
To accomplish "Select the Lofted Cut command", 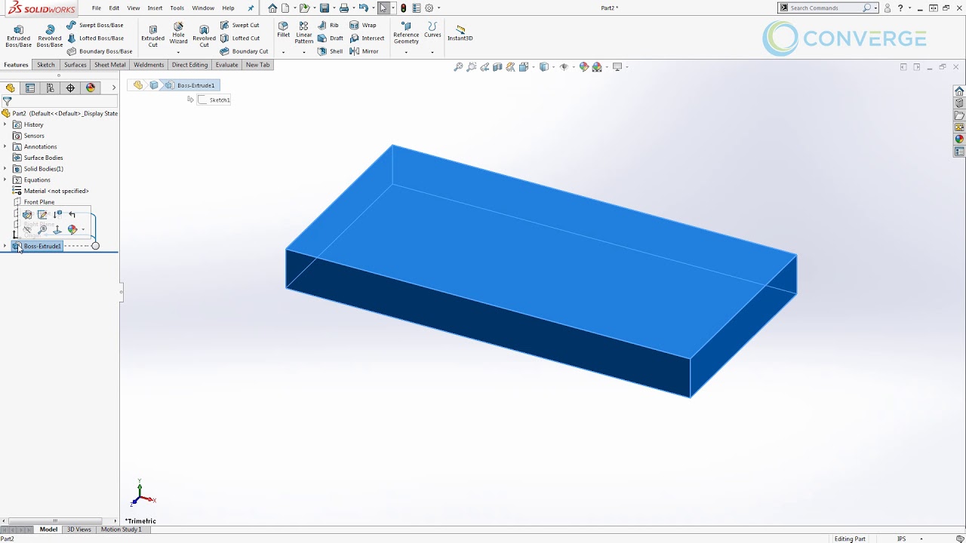I will (x=240, y=38).
